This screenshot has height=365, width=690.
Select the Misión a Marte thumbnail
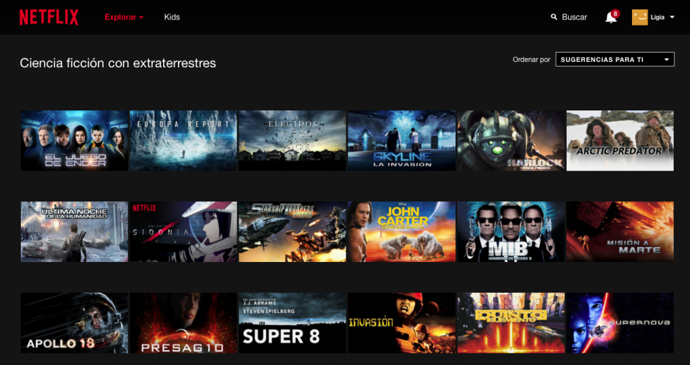tap(620, 232)
